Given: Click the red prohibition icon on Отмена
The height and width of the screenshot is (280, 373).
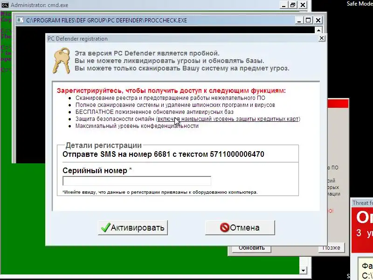Looking at the screenshot, I should (x=224, y=227).
